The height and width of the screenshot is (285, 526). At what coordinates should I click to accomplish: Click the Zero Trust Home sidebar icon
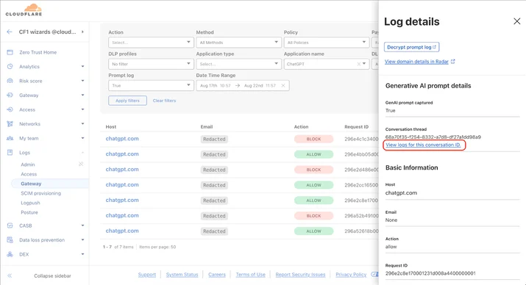tap(10, 52)
